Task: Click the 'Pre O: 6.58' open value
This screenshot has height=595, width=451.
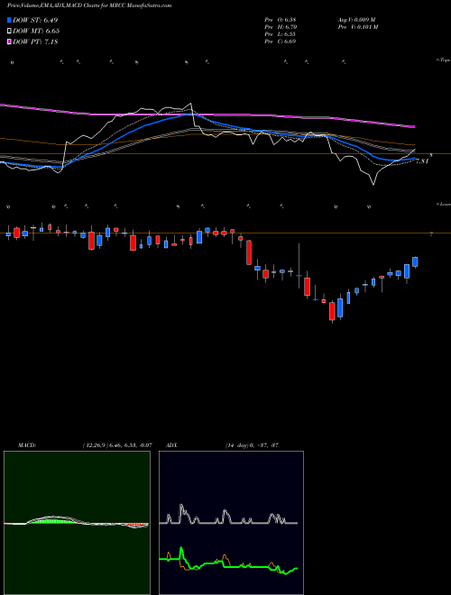Action: (x=281, y=20)
